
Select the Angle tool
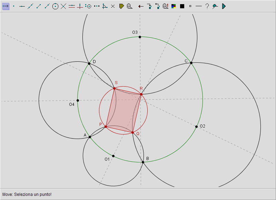coord(105,6)
